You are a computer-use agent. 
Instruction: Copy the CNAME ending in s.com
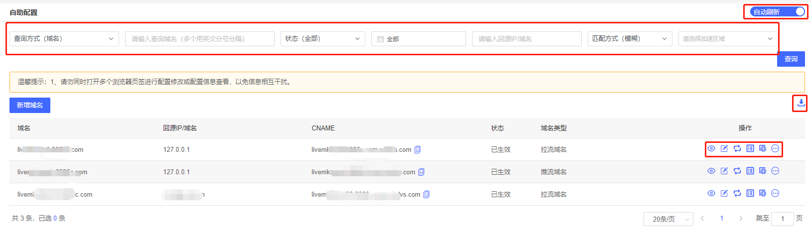point(418,149)
